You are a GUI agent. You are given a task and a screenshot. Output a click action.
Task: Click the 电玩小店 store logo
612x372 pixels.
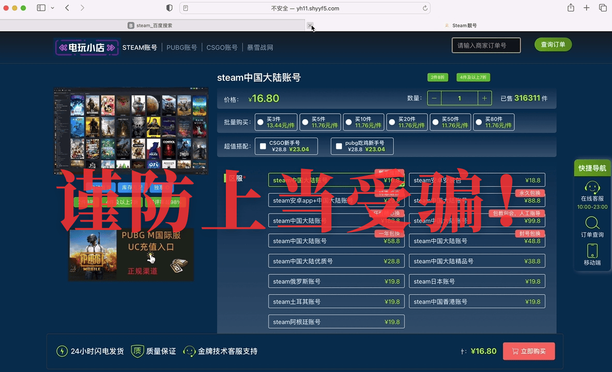pos(86,47)
